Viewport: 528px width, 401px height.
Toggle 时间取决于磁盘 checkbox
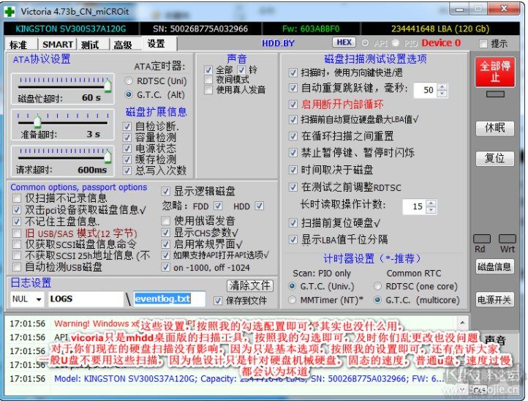tap(293, 170)
